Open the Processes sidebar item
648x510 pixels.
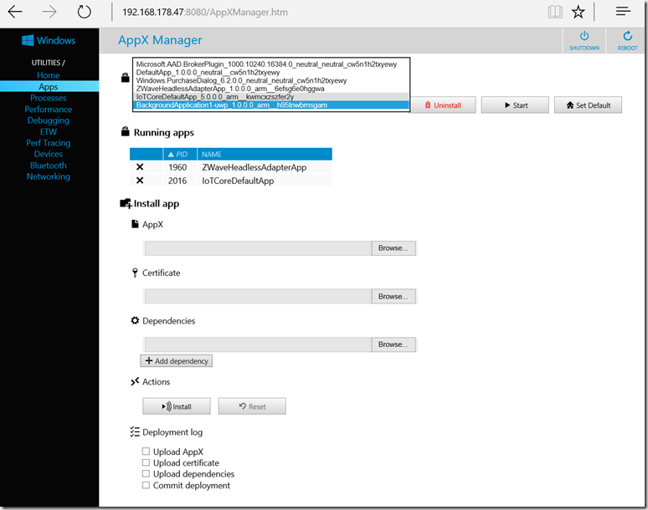49,98
